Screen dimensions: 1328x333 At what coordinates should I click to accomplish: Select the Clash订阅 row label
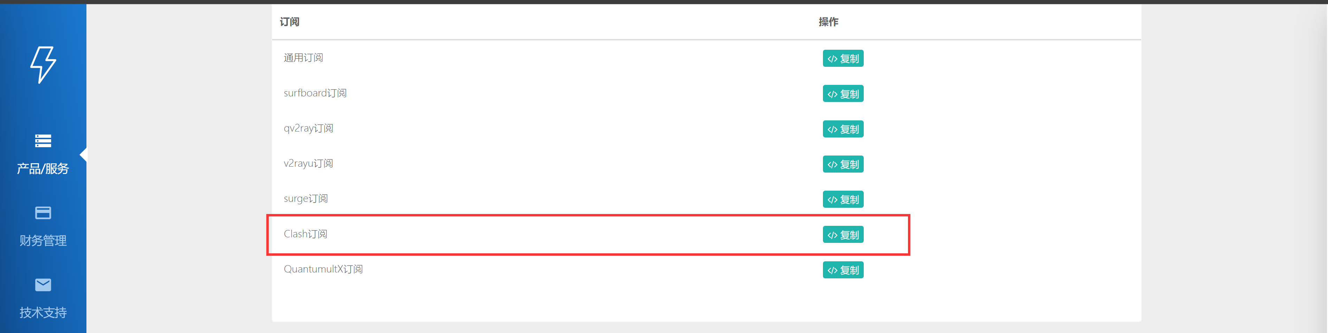[305, 234]
